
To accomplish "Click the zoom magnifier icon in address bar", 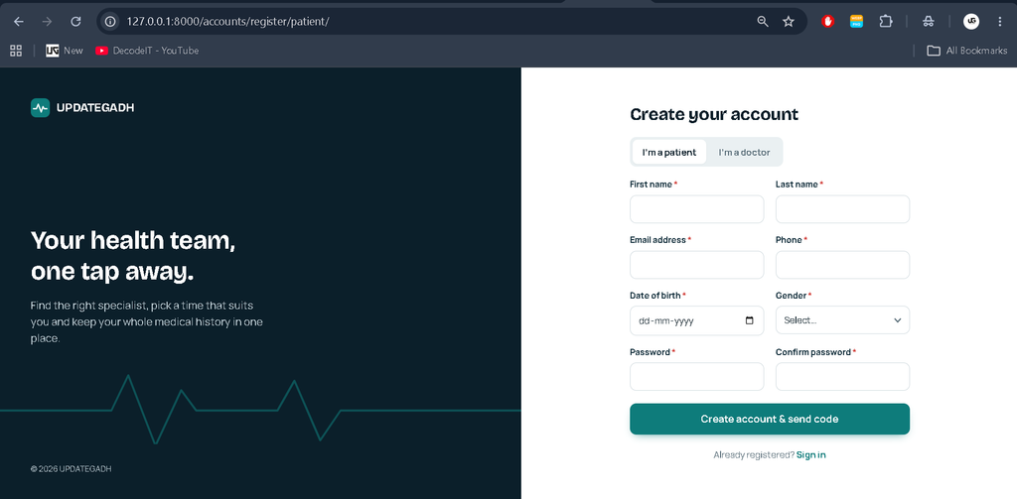I will (763, 22).
